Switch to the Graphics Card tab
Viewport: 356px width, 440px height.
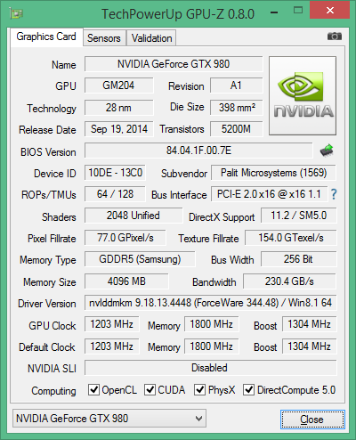point(46,37)
